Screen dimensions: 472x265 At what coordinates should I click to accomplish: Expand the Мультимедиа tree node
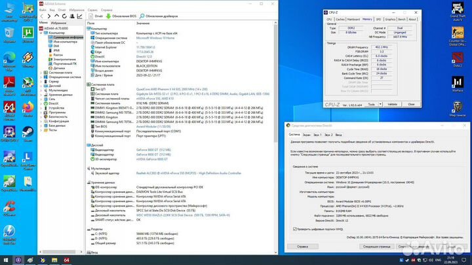click(41, 90)
